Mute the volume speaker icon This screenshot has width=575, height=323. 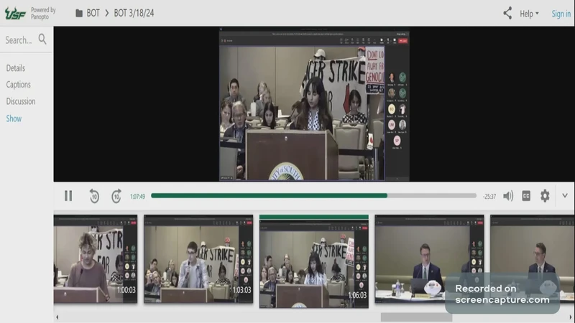508,196
